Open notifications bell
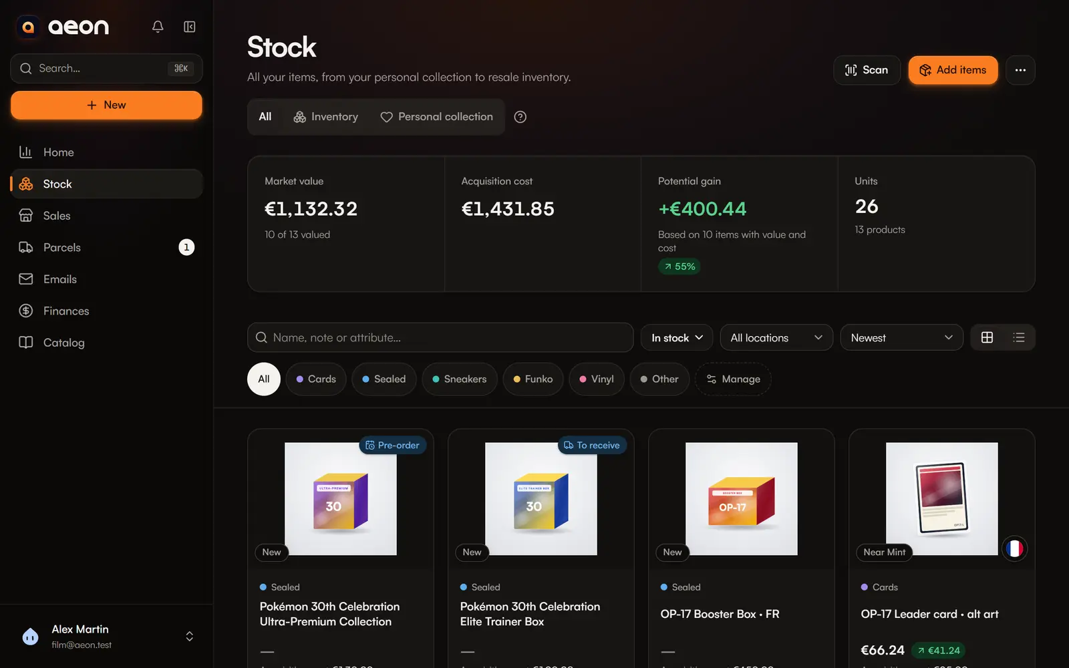The image size is (1069, 668). (x=158, y=27)
